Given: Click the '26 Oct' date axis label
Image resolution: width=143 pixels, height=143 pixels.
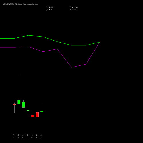Looking at the screenshot, I should (x=23, y=136).
